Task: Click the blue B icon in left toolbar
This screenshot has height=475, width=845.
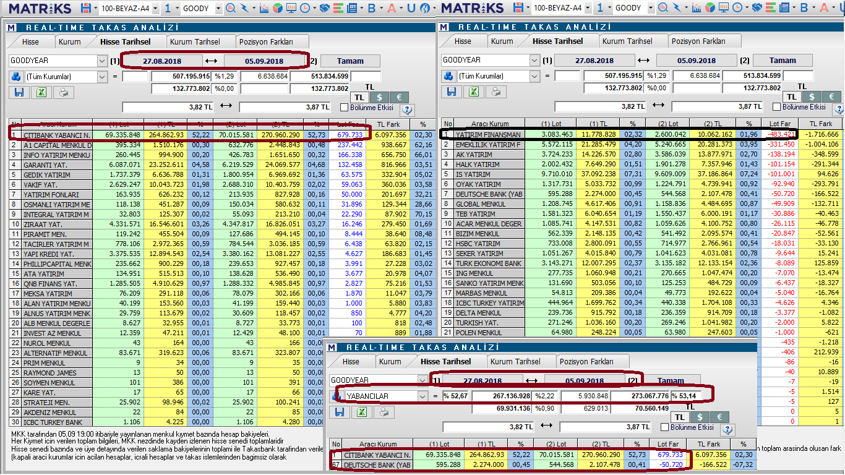Action: (372, 8)
